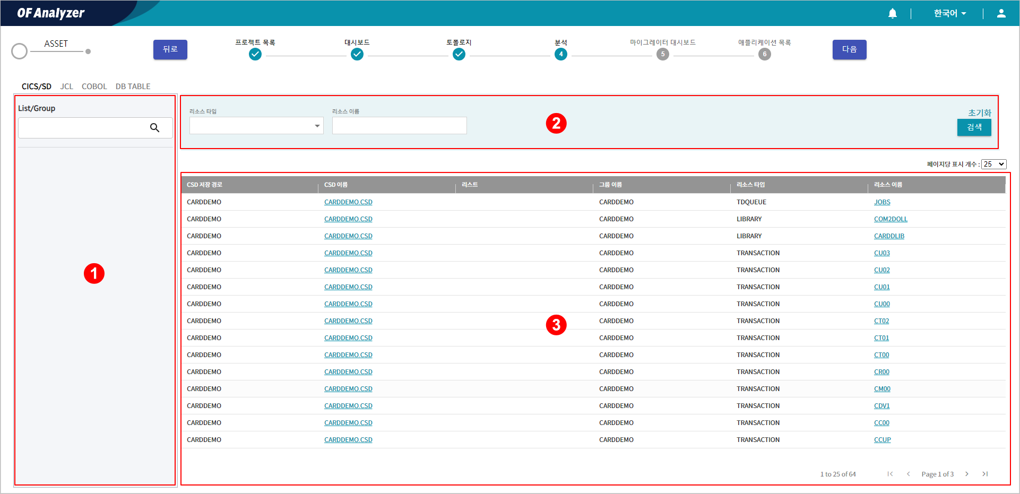The width and height of the screenshot is (1020, 494).
Task: Open the CM00 resource link
Action: [x=882, y=389]
